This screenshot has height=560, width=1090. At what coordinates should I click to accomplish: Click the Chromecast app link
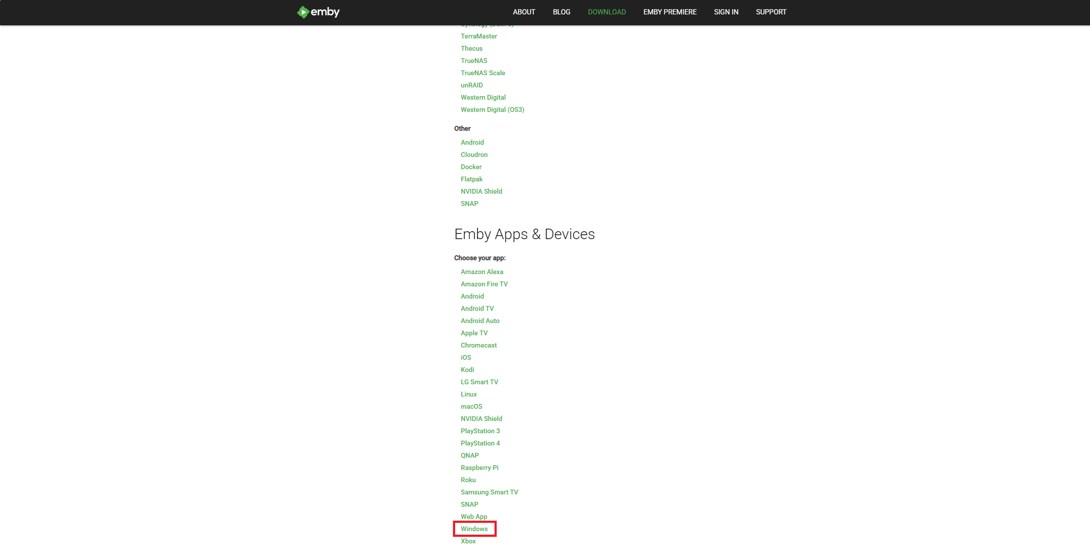[x=478, y=345]
